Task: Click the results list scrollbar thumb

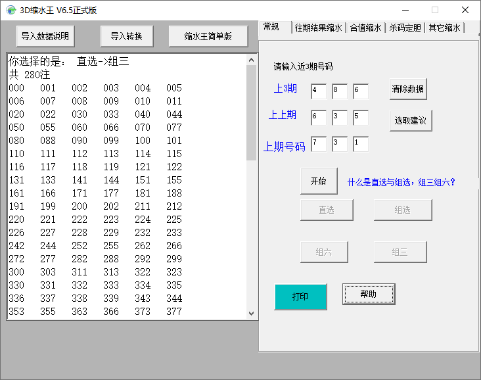Action: pyautogui.click(x=251, y=112)
